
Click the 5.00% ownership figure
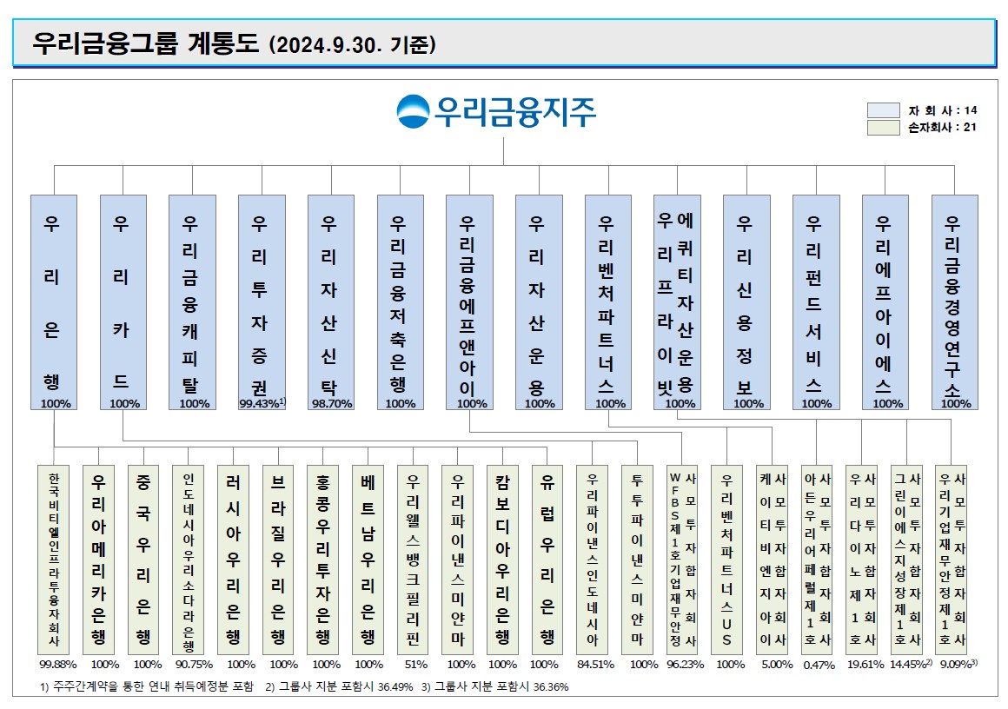(777, 665)
